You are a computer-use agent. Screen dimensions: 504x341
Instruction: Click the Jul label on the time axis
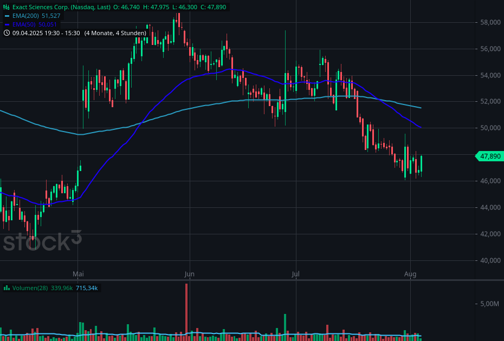[x=296, y=274]
